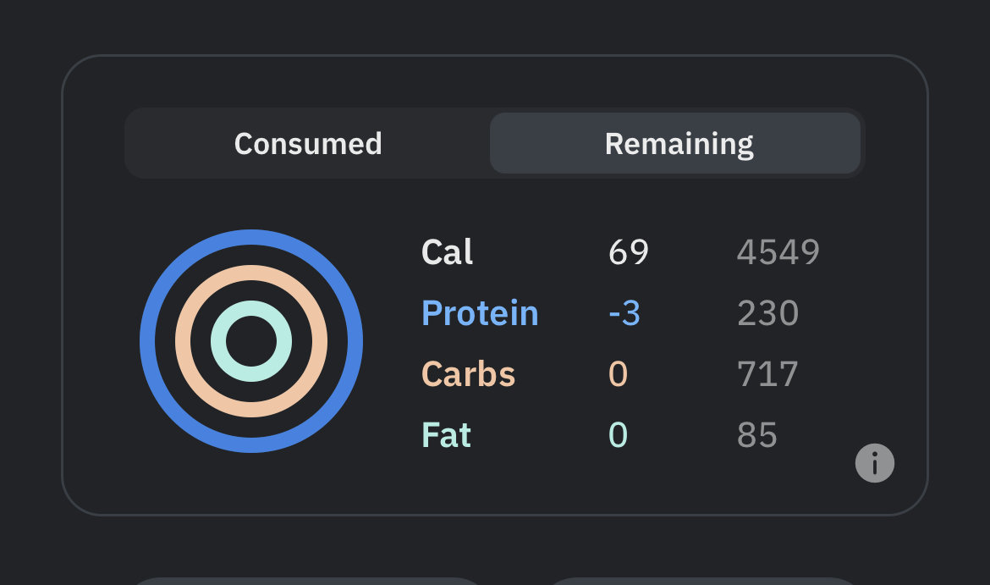Select the Carbs label
The height and width of the screenshot is (585, 990).
coord(469,374)
